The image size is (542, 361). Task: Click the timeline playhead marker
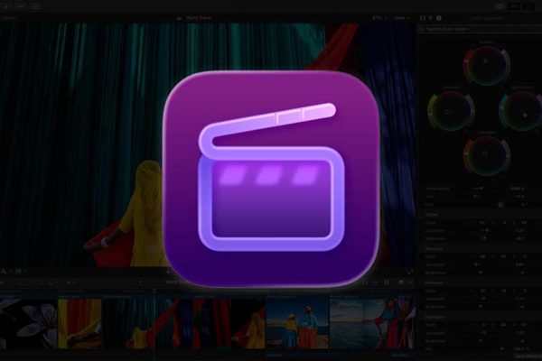[x=154, y=292]
